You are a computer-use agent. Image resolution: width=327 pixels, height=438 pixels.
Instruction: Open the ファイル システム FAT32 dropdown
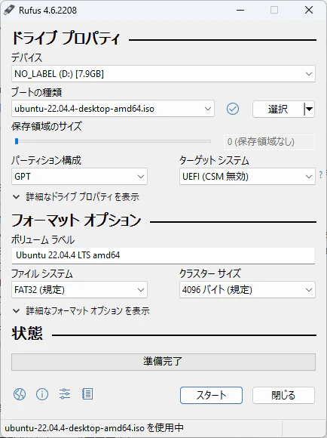(x=79, y=290)
